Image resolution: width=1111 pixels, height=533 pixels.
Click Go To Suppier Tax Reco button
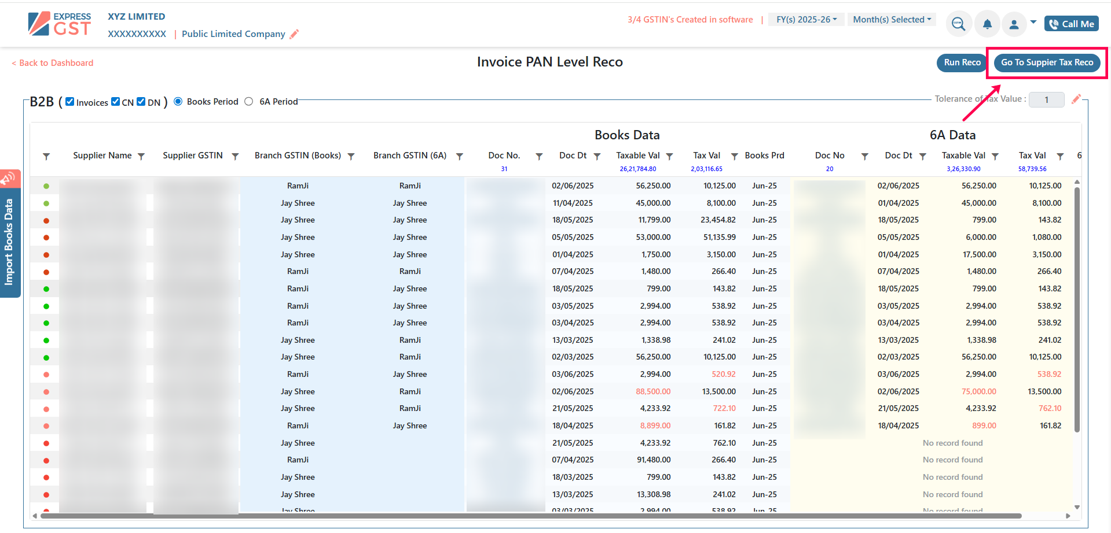coord(1047,62)
